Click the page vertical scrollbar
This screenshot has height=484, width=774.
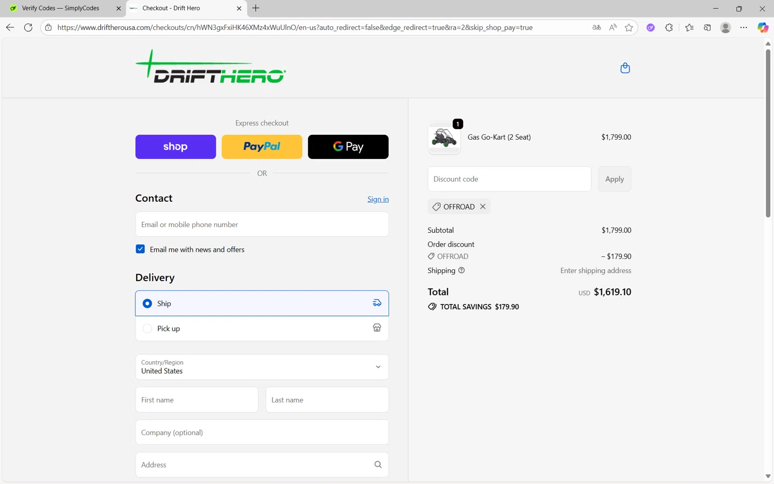tap(768, 133)
